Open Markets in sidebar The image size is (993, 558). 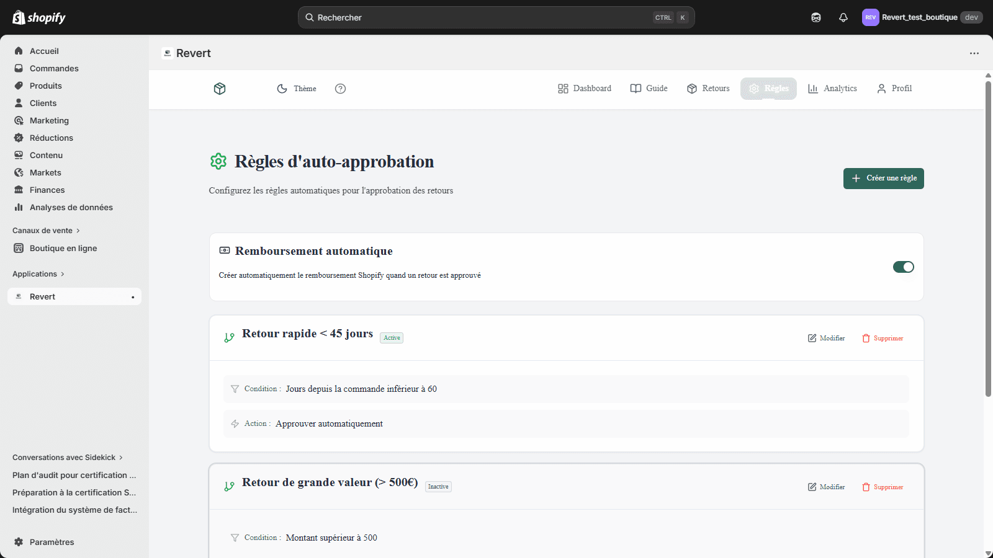pos(74,172)
